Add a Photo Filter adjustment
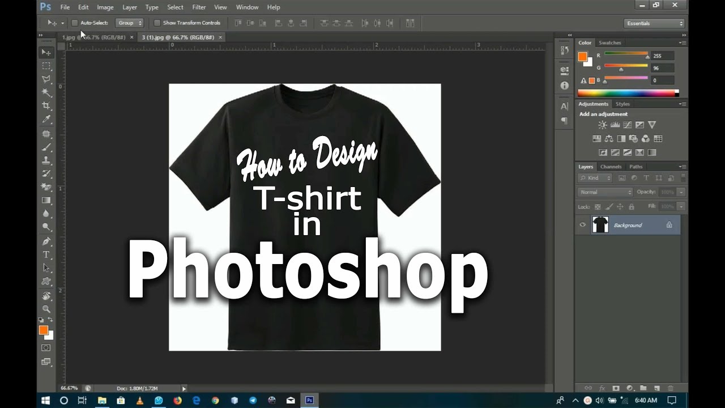The width and height of the screenshot is (725, 408). coord(633,139)
